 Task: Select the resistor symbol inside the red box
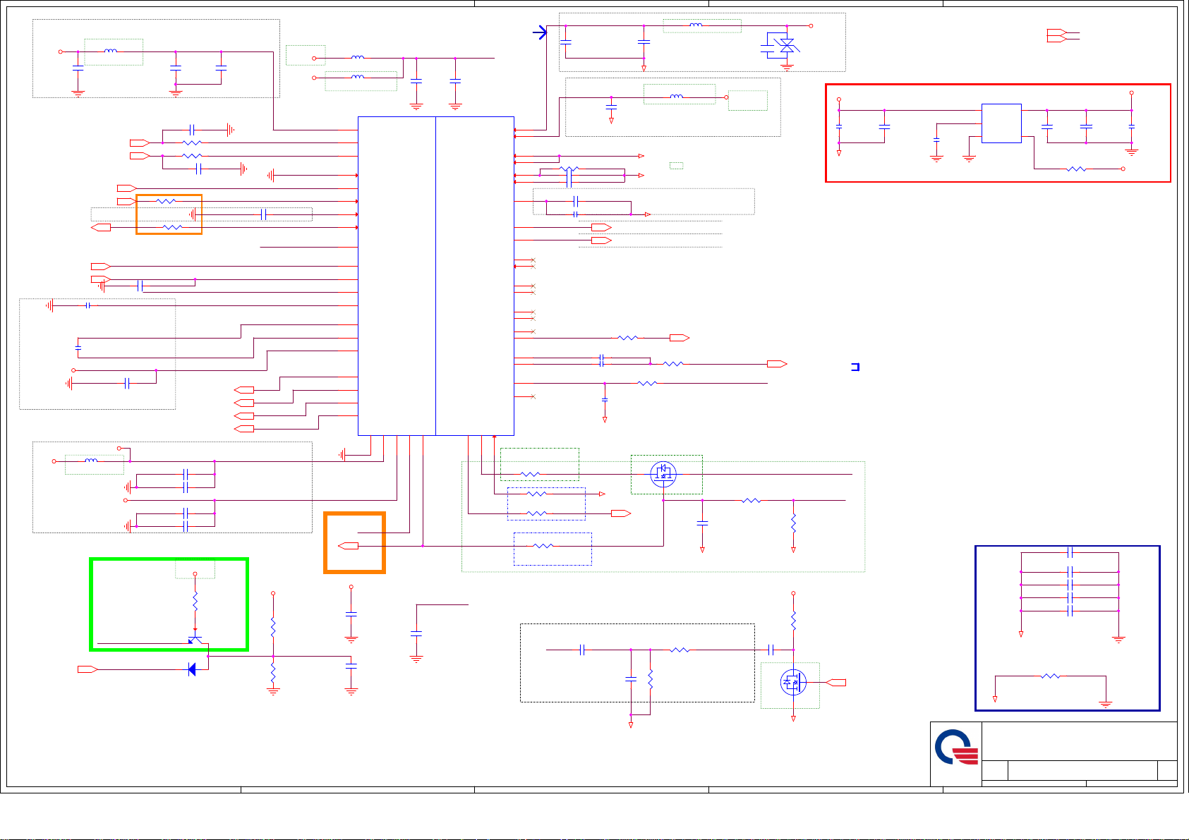click(1077, 169)
